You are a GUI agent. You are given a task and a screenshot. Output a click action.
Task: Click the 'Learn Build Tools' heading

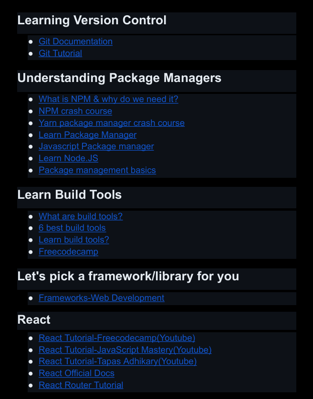[70, 195]
